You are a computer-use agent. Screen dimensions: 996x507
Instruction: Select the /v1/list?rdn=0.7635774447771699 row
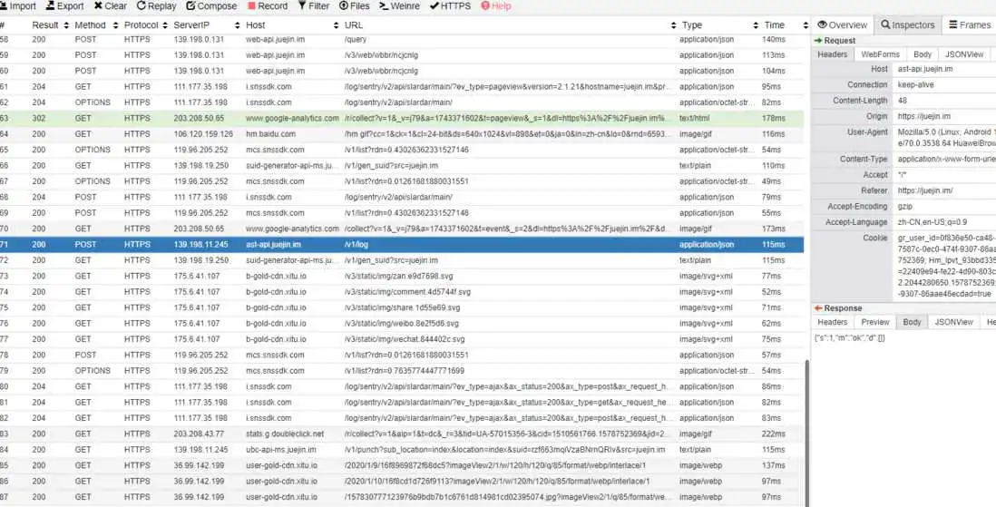(402, 371)
